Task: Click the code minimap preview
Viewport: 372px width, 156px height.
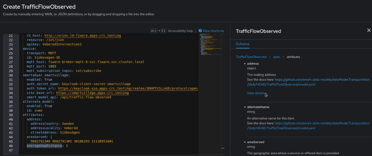Action: [x=210, y=44]
